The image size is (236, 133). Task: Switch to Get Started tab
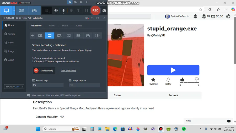[x=36, y=26]
